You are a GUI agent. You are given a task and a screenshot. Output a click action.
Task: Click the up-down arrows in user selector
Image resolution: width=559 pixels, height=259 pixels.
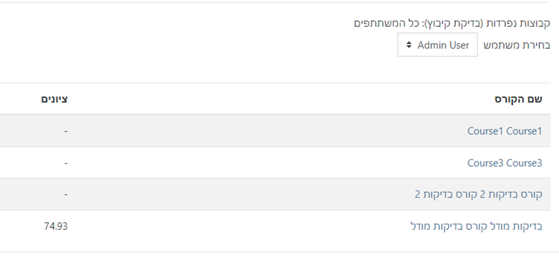pyautogui.click(x=408, y=45)
